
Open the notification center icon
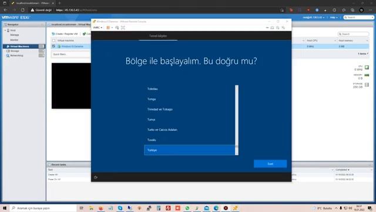click(370, 208)
